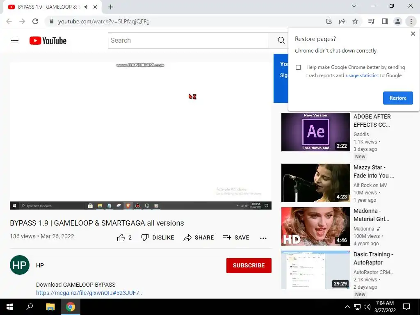420x315 pixels.
Task: Open Basic Training - AutoRaptor title
Action: pyautogui.click(x=373, y=258)
